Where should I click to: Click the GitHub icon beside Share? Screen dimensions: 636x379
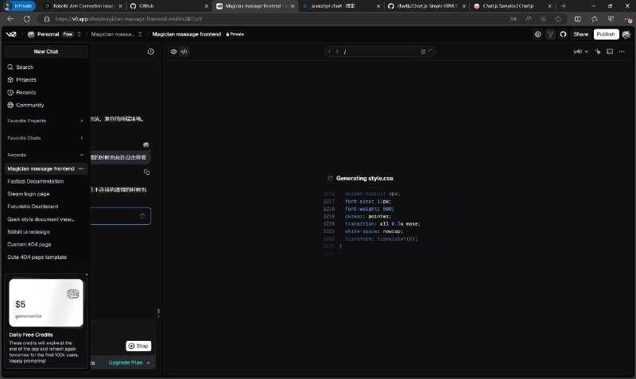(x=563, y=34)
